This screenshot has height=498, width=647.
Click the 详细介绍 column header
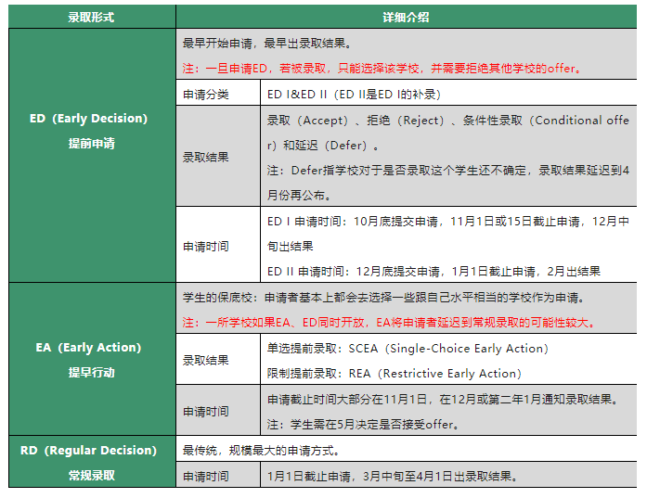(x=406, y=17)
